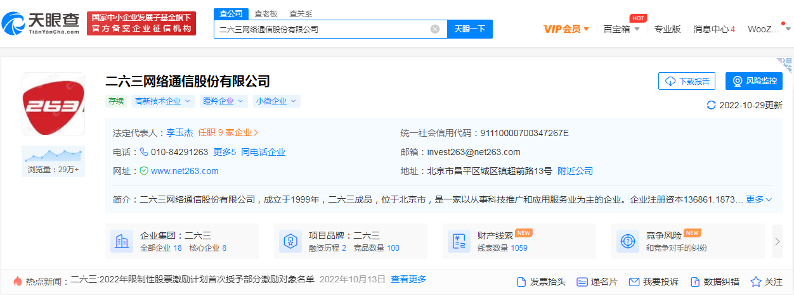
Task: Open the 专业版 menu item
Action: [x=667, y=29]
